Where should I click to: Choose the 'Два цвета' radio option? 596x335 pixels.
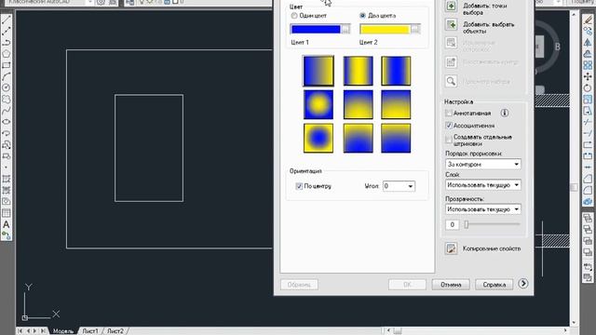pos(362,16)
